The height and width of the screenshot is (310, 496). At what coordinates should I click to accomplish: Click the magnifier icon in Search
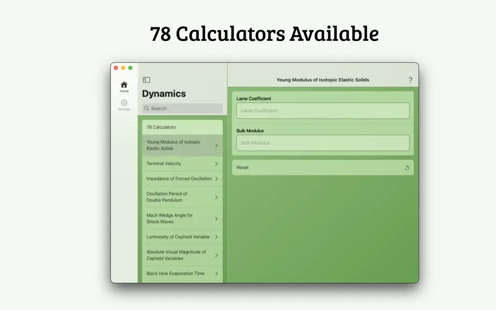tap(146, 108)
